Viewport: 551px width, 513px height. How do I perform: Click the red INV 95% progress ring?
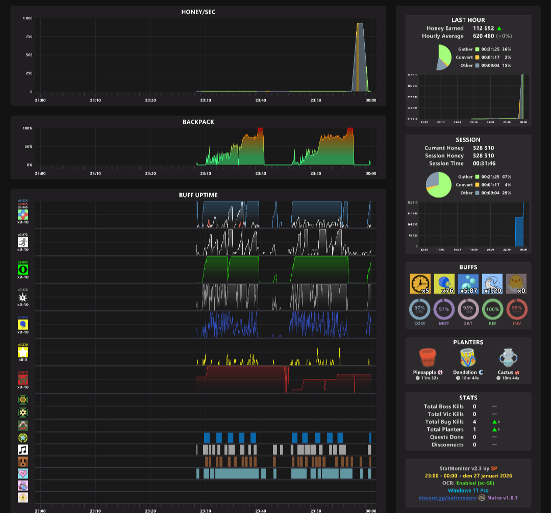point(516,310)
